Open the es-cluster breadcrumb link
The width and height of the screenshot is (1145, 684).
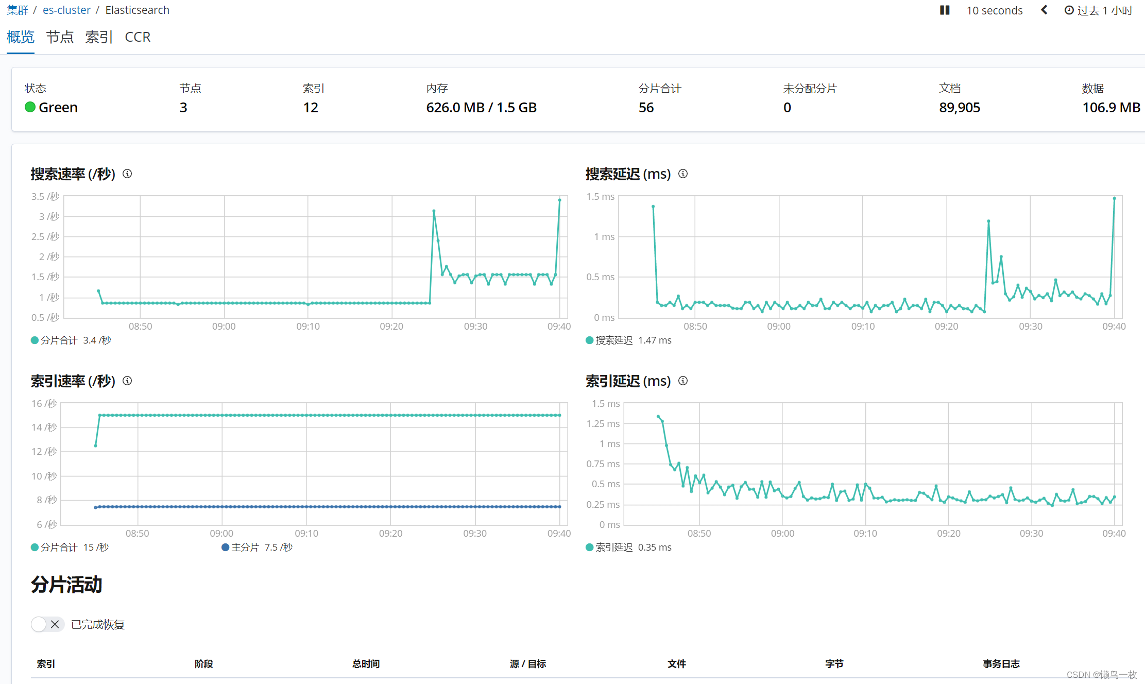point(66,10)
